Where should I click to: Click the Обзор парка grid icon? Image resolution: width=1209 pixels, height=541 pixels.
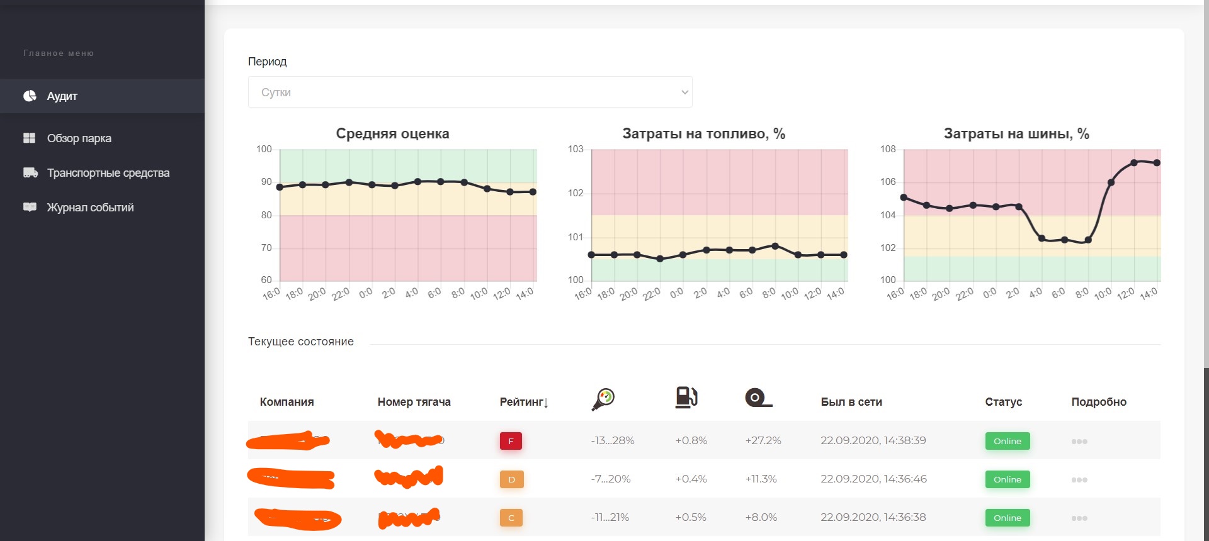click(30, 138)
